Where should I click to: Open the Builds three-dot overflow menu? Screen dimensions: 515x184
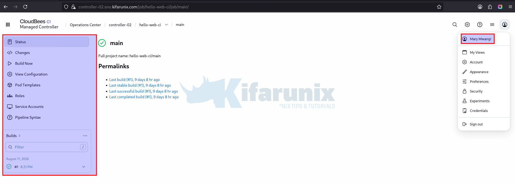(x=85, y=136)
